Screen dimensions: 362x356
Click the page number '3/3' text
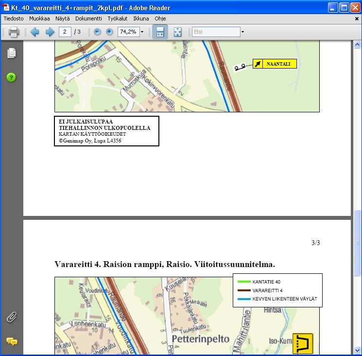point(315,243)
